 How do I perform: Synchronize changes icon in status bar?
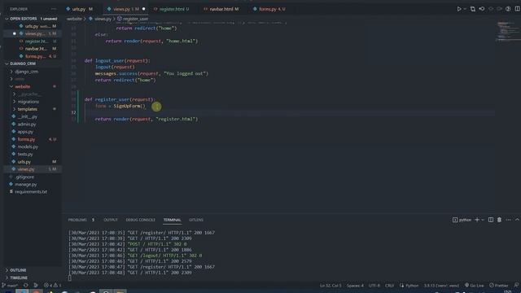tap(25, 286)
